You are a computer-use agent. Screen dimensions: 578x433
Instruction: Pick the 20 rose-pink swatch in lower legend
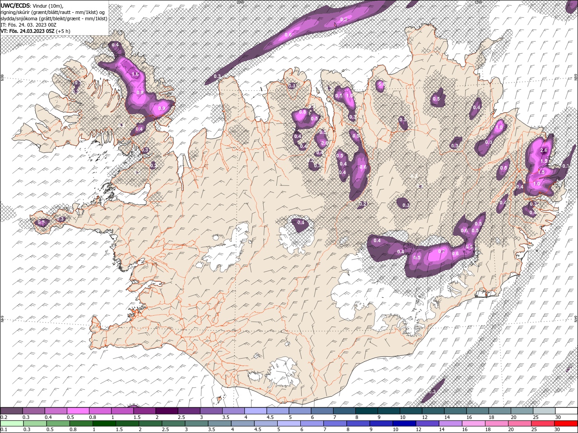click(x=519, y=424)
